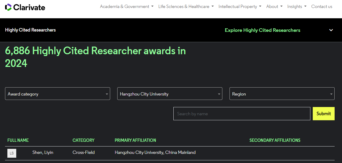The width and height of the screenshot is (342, 163).
Task: Click the LS avatar thumbnail
Action: coord(12,153)
